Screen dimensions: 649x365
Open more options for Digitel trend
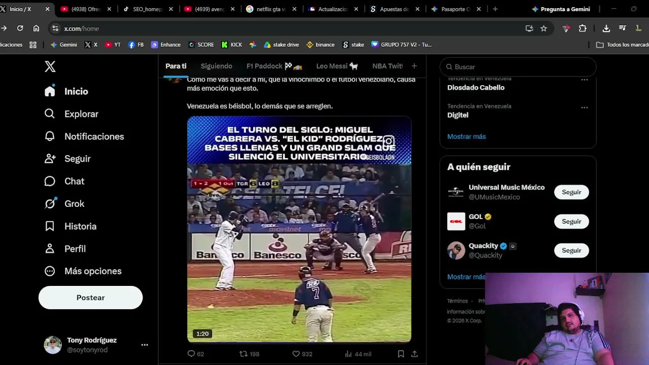click(585, 107)
